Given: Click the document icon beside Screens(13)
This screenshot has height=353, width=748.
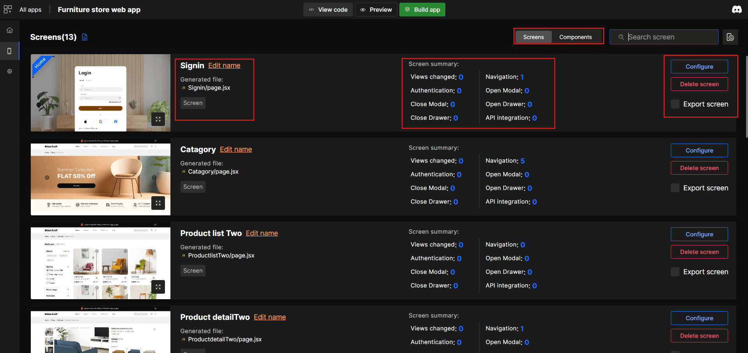Looking at the screenshot, I should tap(85, 37).
